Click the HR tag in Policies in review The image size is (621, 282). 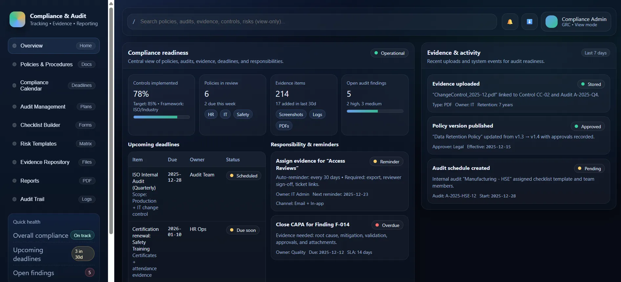211,114
